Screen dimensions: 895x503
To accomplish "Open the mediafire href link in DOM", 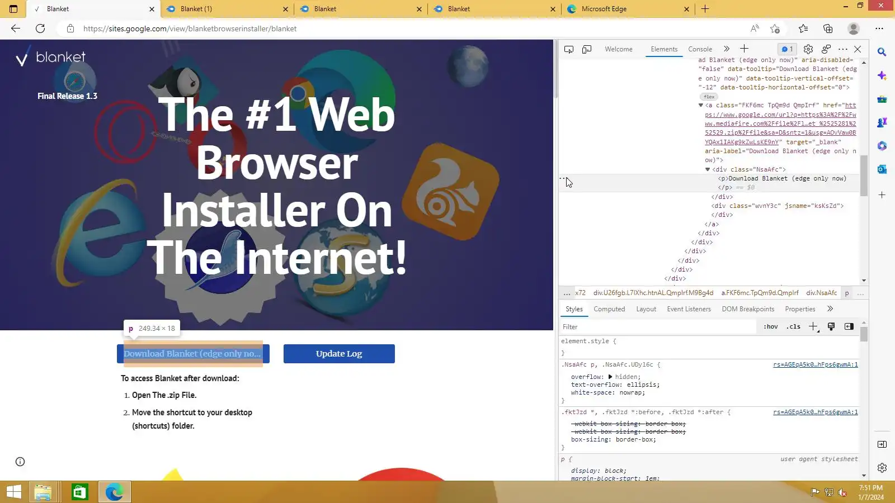I will pos(780,124).
